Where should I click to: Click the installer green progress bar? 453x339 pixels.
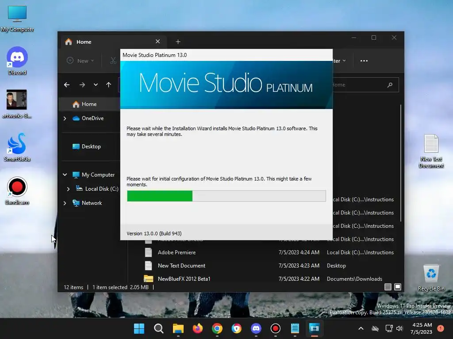tap(160, 196)
